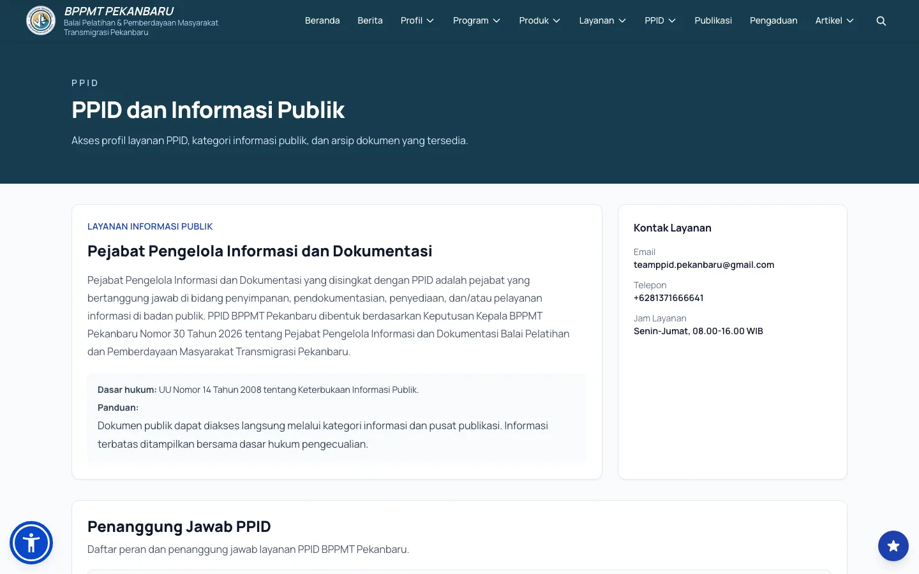The width and height of the screenshot is (919, 574).
Task: Click the 'LAYANAN INFORMASI PUBLIK' label
Action: click(x=150, y=226)
